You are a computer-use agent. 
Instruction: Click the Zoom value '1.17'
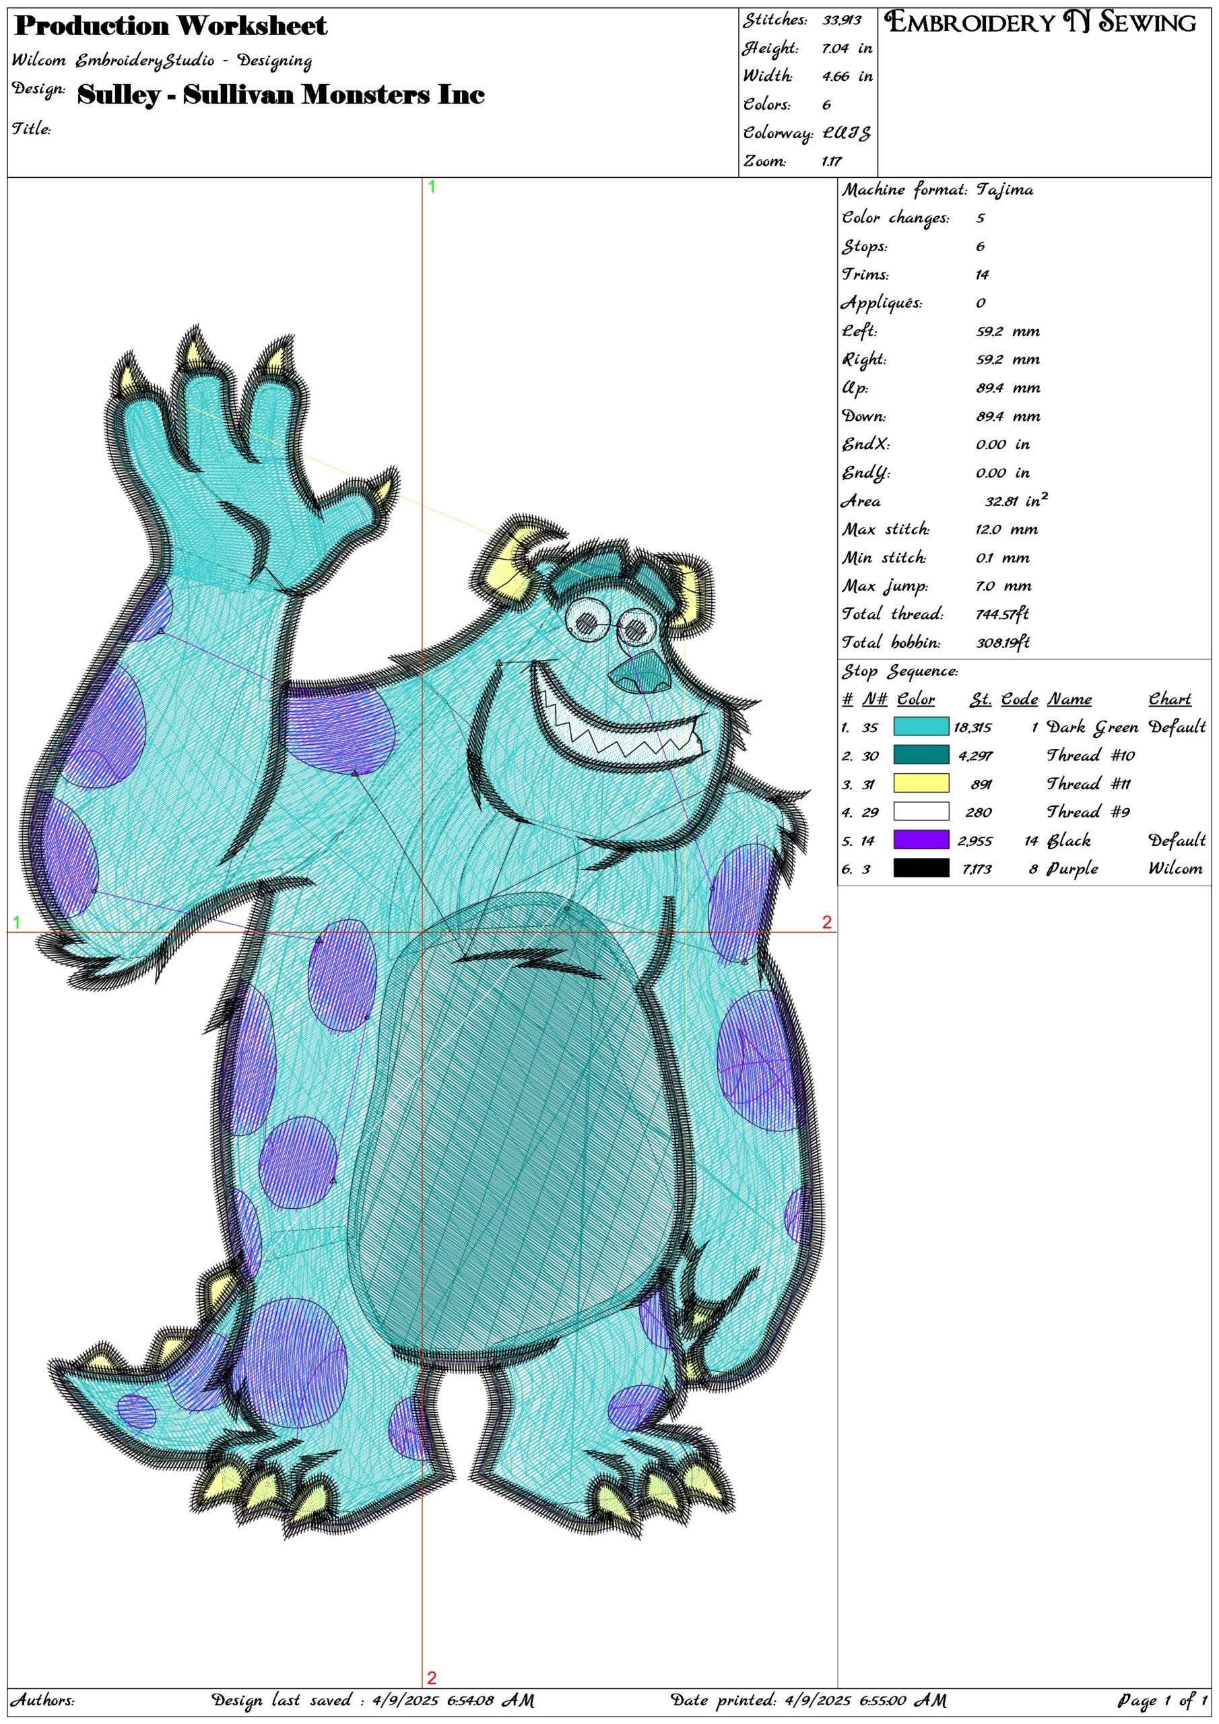(832, 162)
